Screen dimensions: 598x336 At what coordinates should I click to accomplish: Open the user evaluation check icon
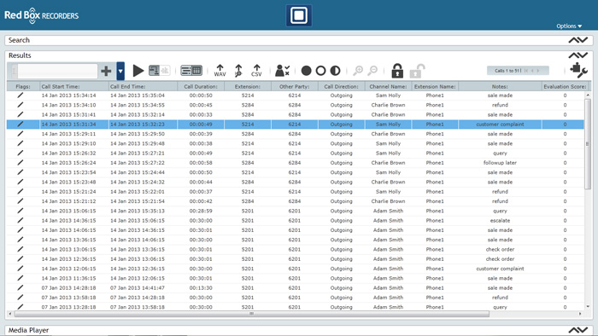click(282, 71)
